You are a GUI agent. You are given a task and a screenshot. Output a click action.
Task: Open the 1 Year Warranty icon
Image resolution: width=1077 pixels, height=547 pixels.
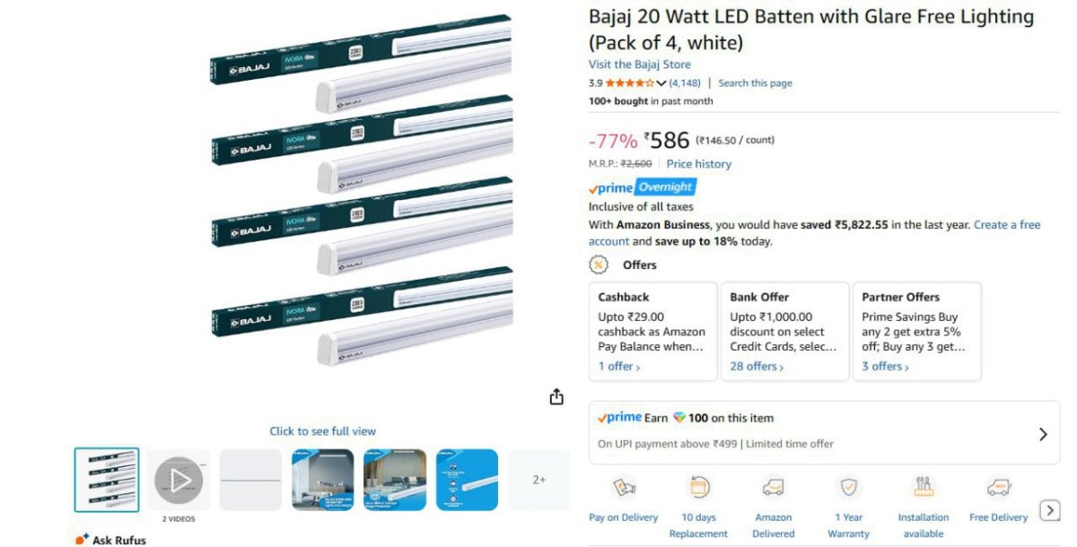pyautogui.click(x=848, y=488)
